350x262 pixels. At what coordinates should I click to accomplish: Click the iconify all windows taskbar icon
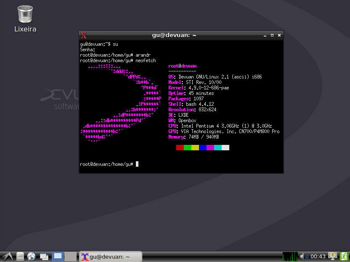point(44,257)
